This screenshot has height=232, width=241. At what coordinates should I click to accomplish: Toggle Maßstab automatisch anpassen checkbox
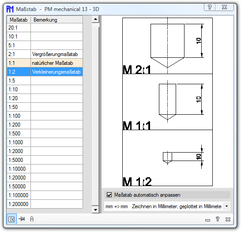tap(109, 195)
